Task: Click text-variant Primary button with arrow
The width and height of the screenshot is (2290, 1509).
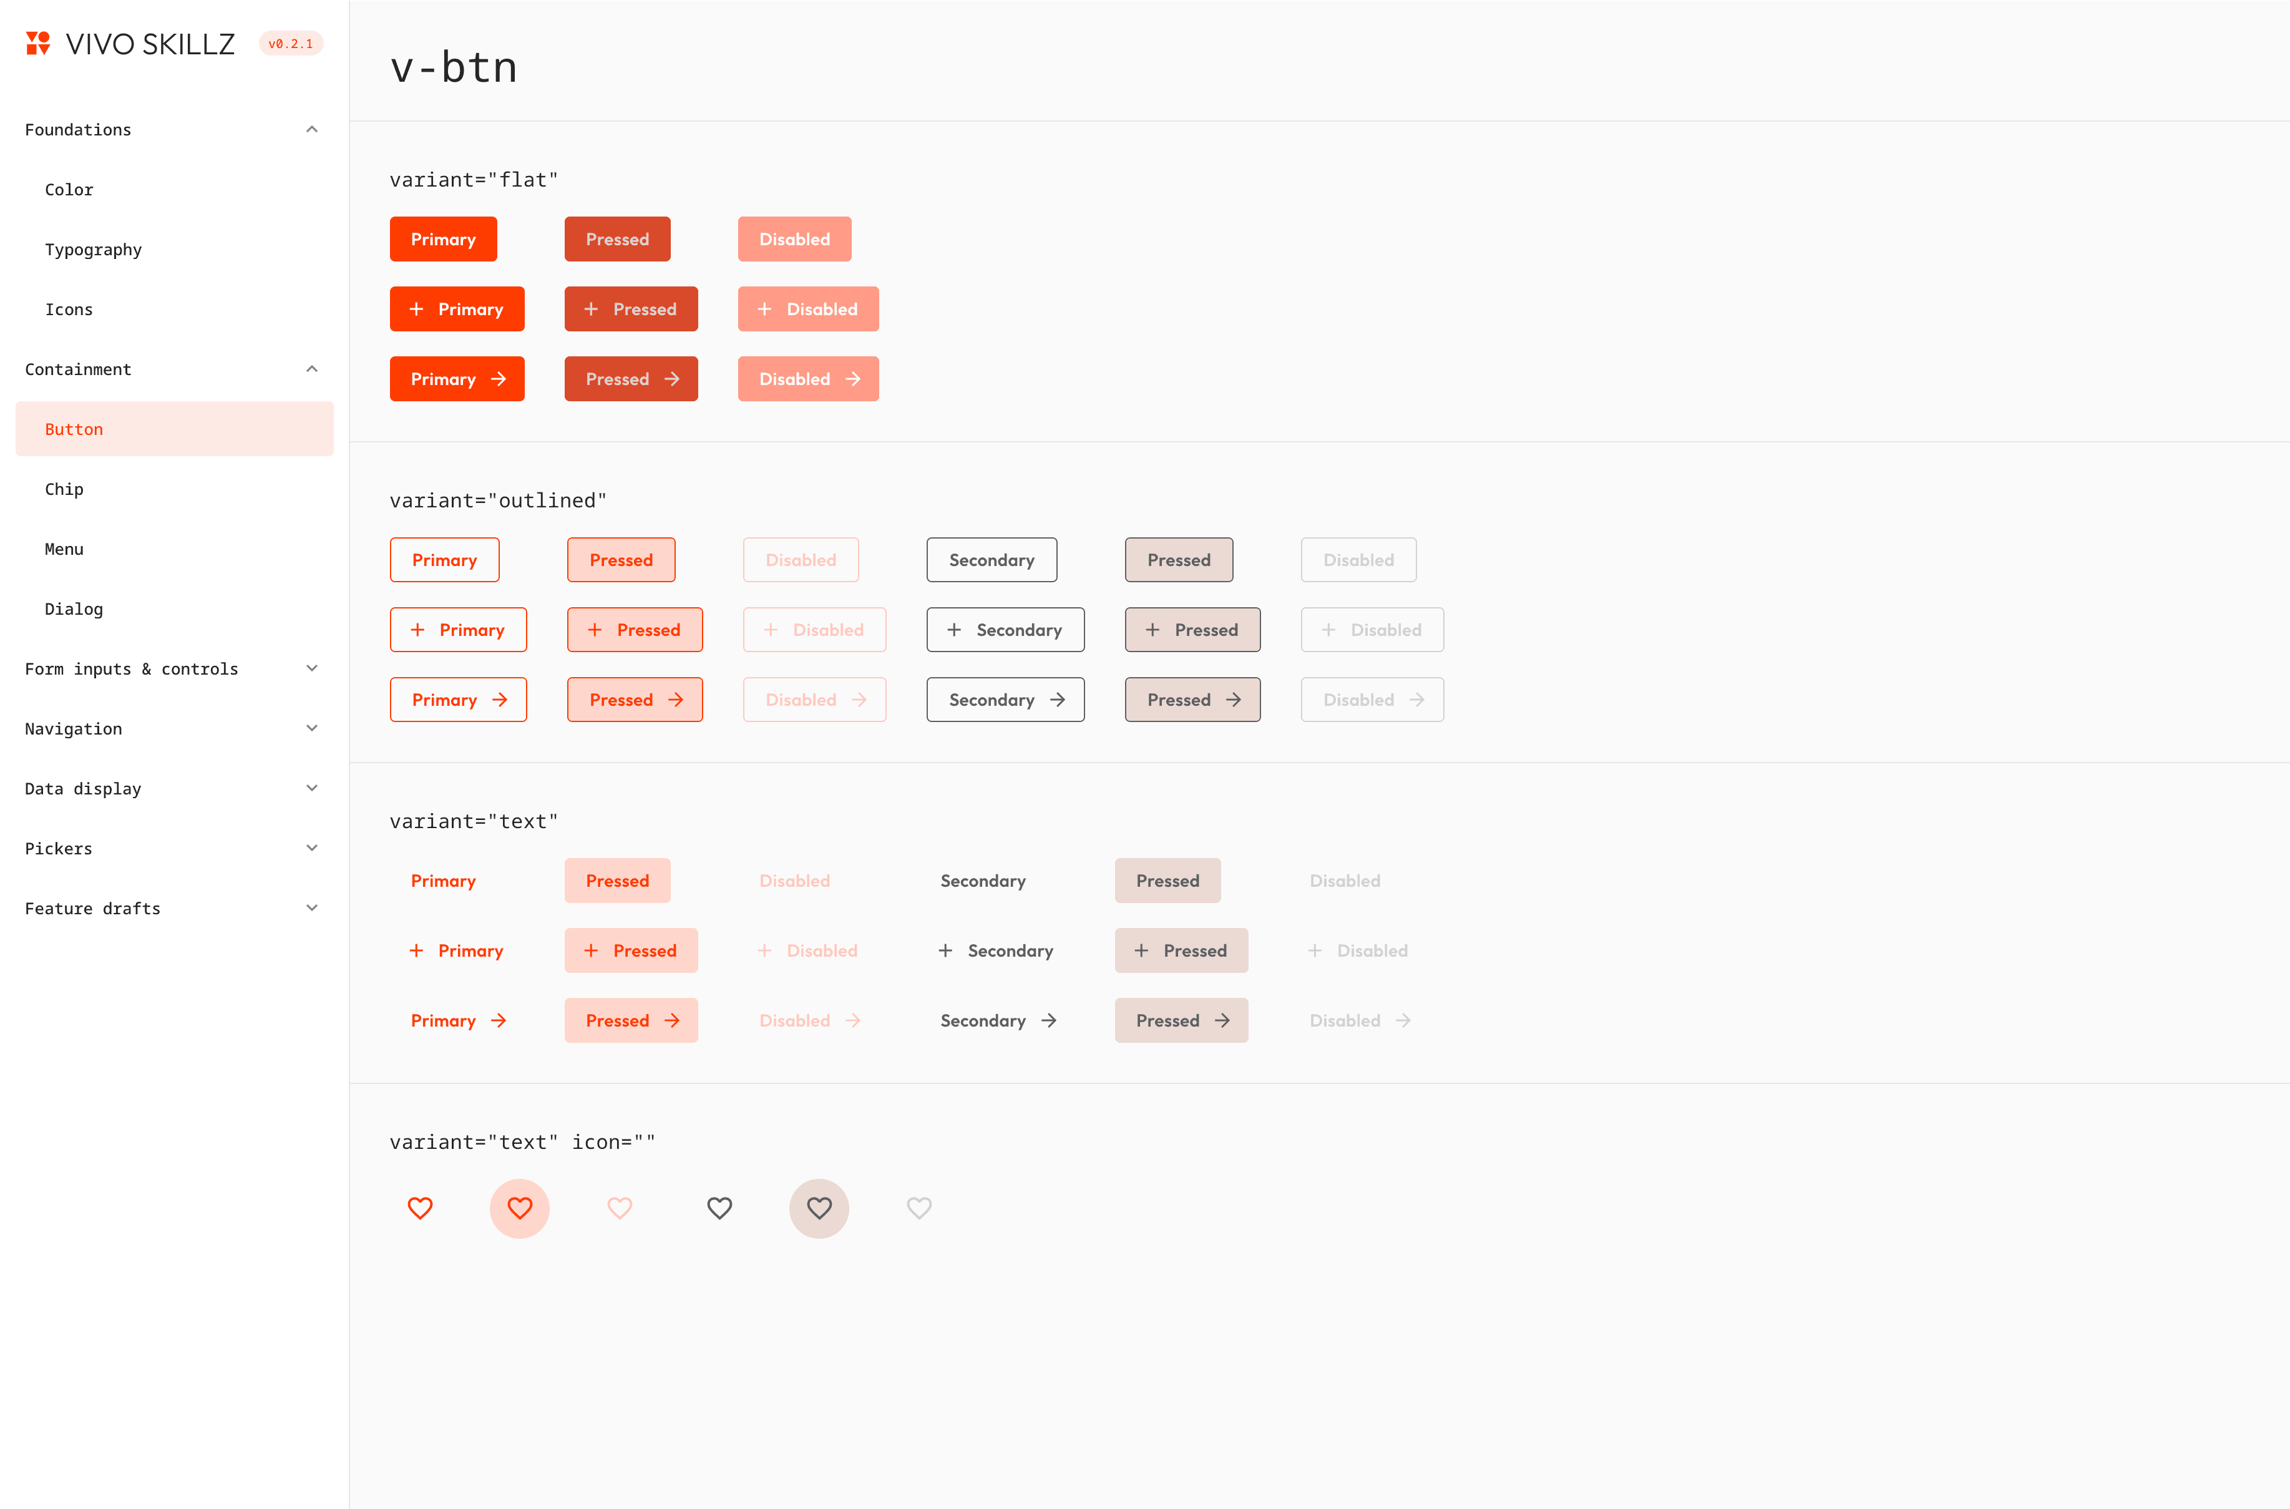Action: (x=457, y=1020)
